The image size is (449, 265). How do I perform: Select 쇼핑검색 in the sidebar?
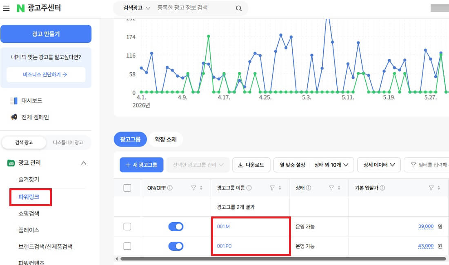tap(29, 214)
